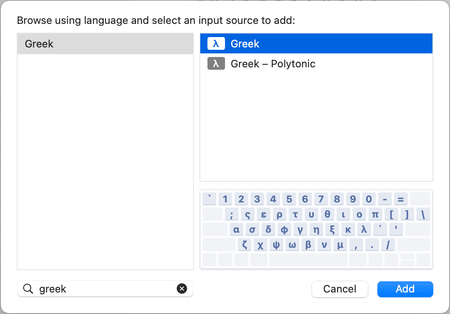Viewport: 450px width, 314px height.
Task: Click the lambda icon beside Greek – Polytonic
Action: pyautogui.click(x=216, y=64)
